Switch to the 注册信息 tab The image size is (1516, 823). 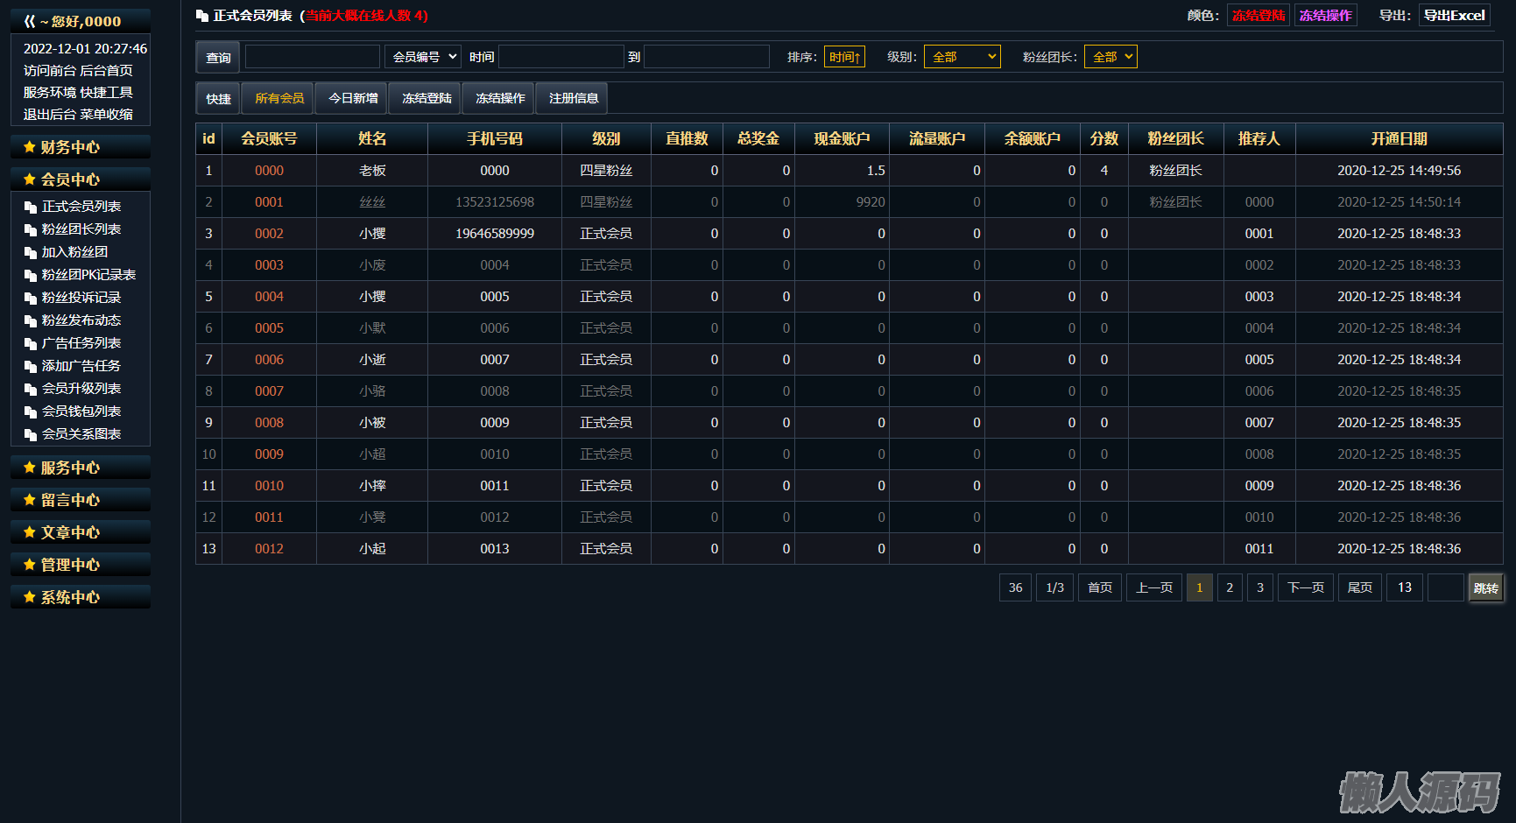point(574,98)
